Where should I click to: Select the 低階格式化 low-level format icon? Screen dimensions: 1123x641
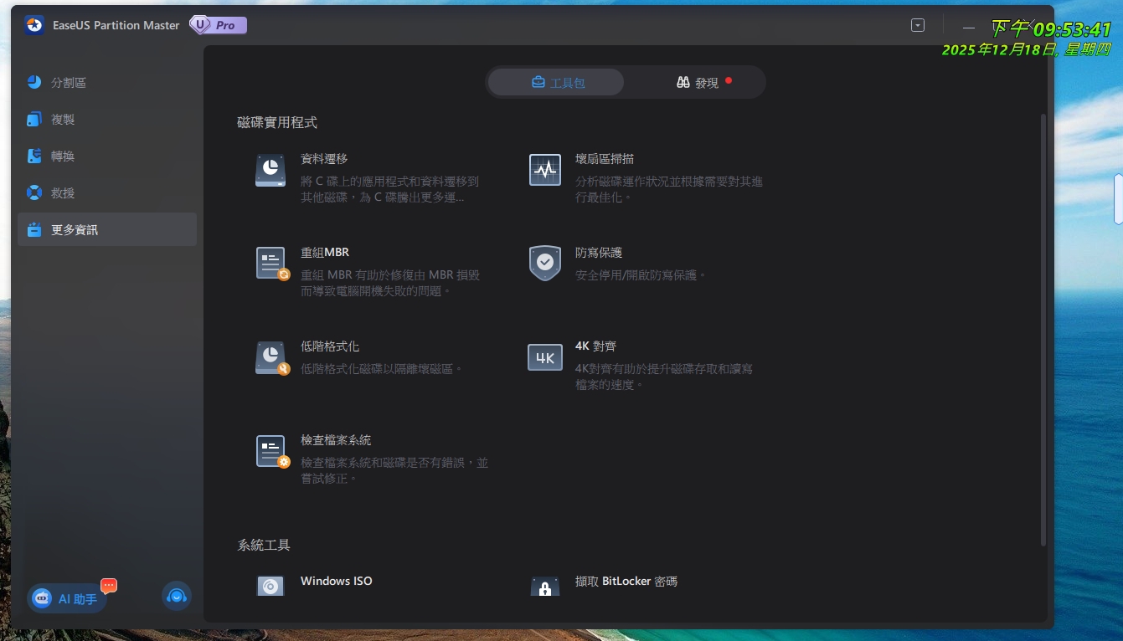pos(271,357)
